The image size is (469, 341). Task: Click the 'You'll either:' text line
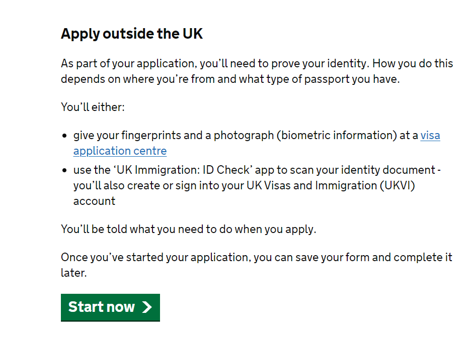93,107
